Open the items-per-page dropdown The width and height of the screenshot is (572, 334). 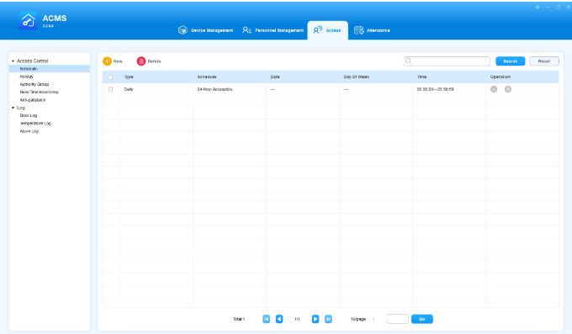(363, 319)
